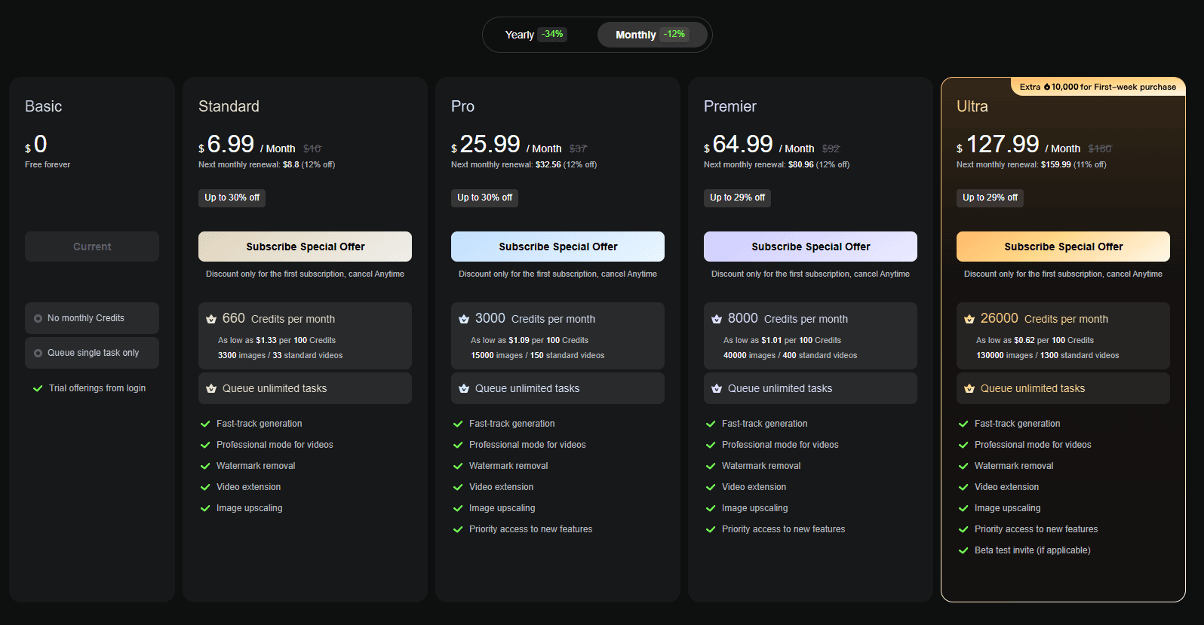
Task: Click crown icon in Ultra Queue unlimited tasks
Action: click(969, 388)
